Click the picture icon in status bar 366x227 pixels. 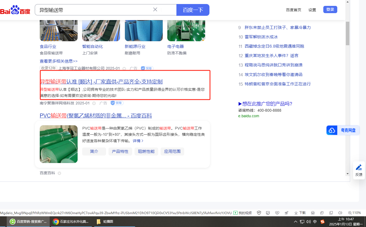click(268, 213)
